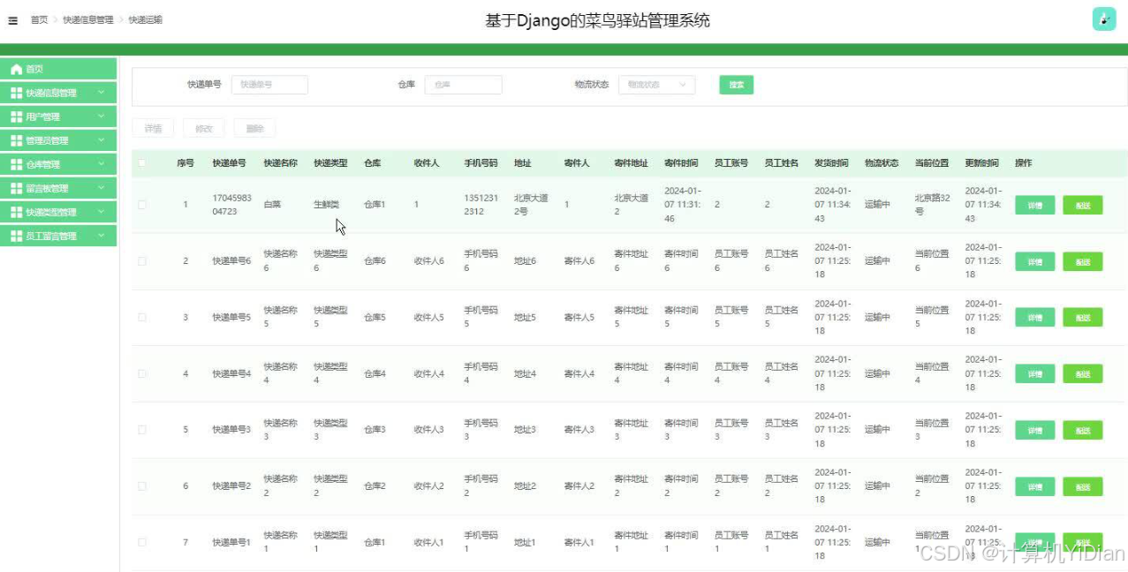Open 详情 for the 快递单号5 row

pos(1035,317)
